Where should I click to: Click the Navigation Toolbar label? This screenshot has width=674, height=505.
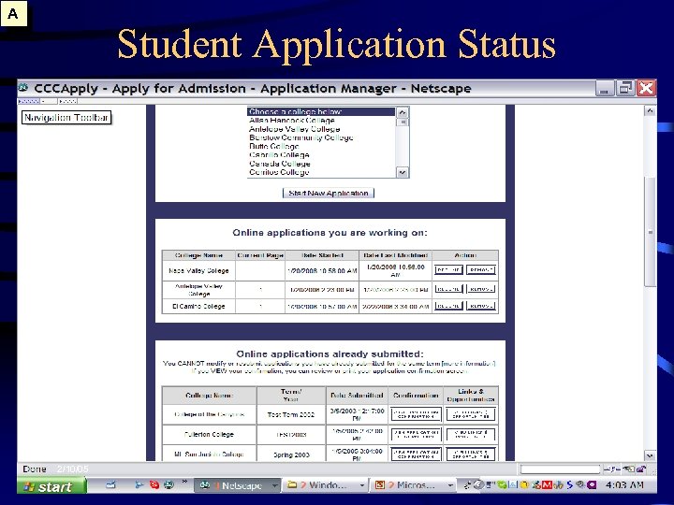(66, 117)
